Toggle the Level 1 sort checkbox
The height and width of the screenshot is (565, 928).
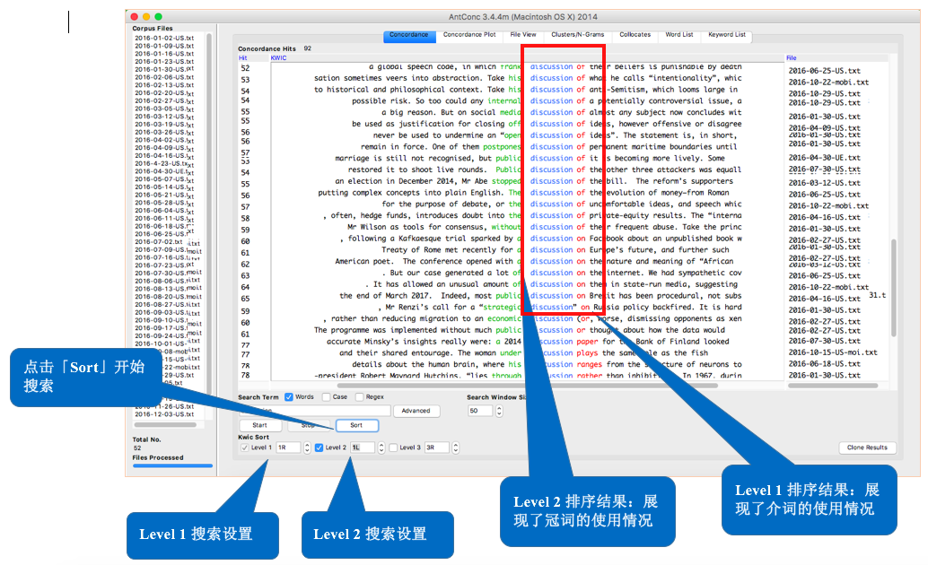(x=244, y=448)
